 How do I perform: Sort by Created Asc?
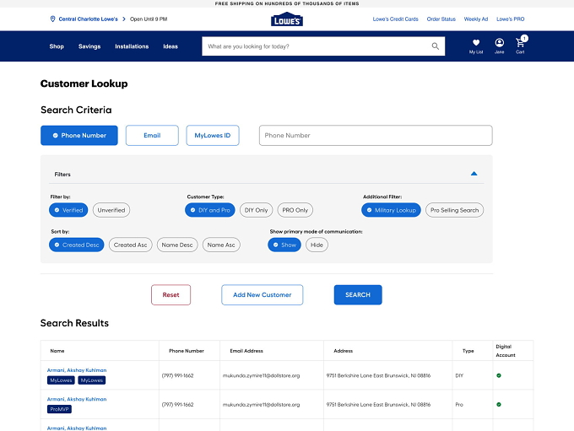coord(130,245)
